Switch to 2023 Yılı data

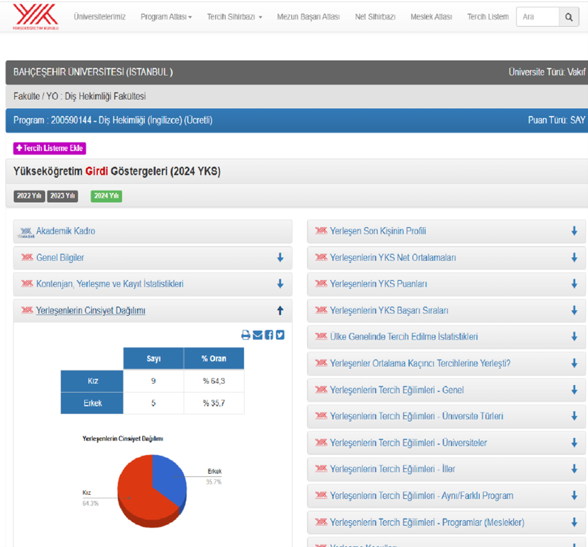(63, 196)
